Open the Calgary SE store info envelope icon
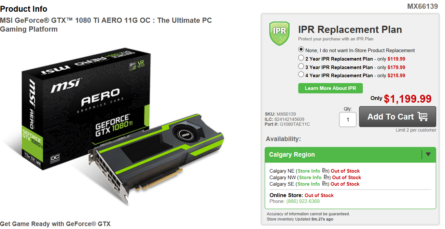The height and width of the screenshot is (229, 445). [325, 184]
